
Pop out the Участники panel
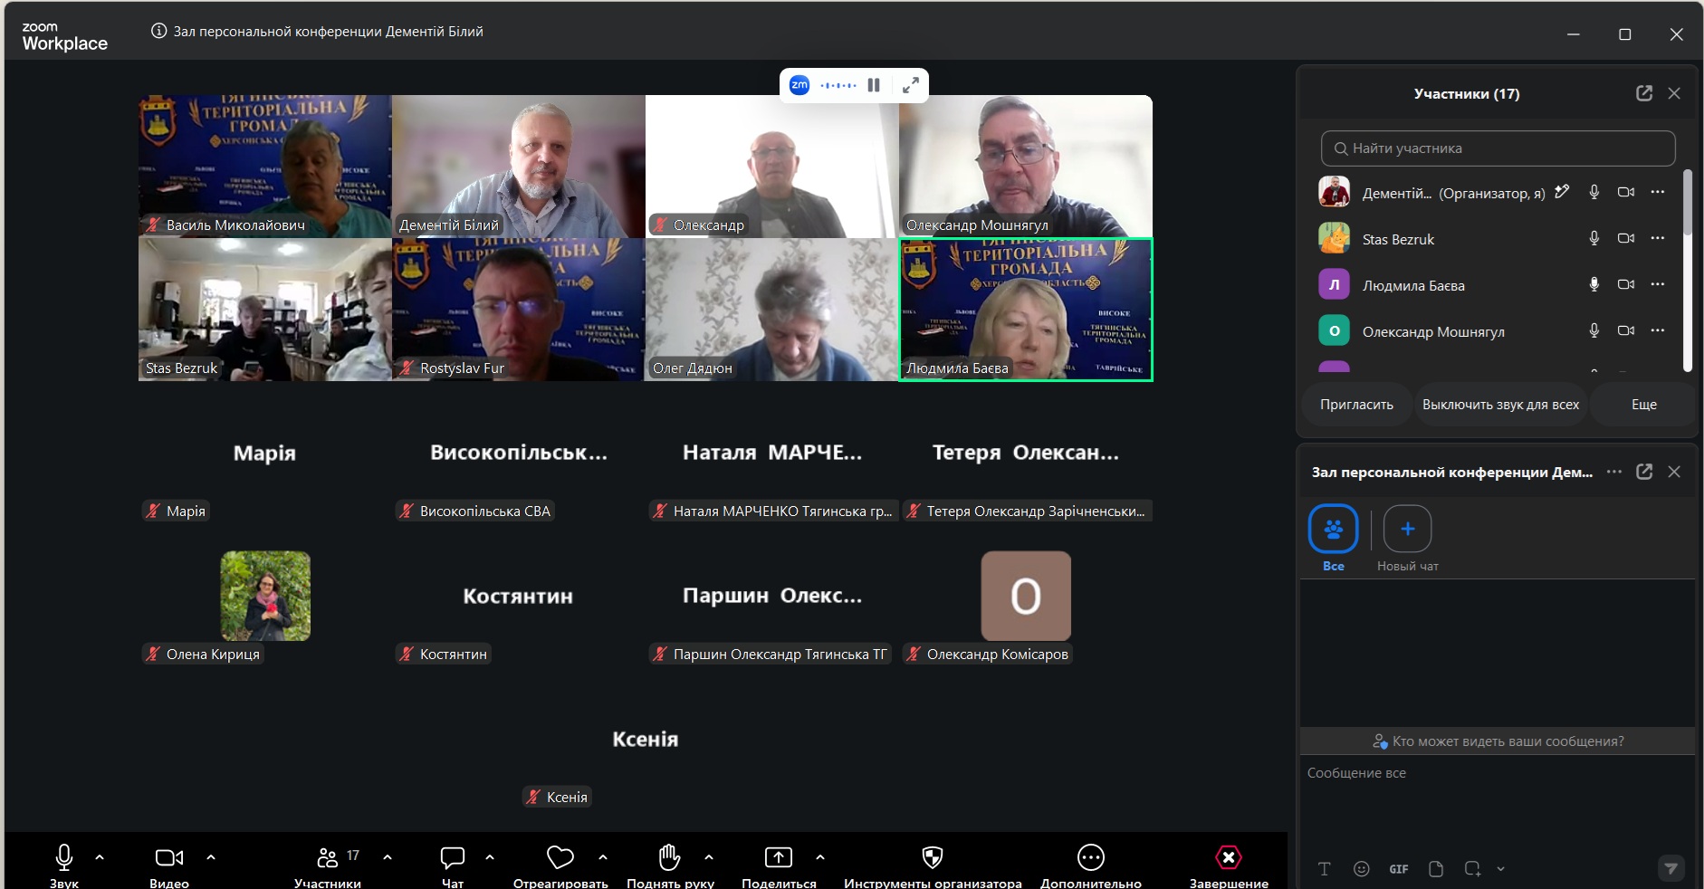point(1644,93)
